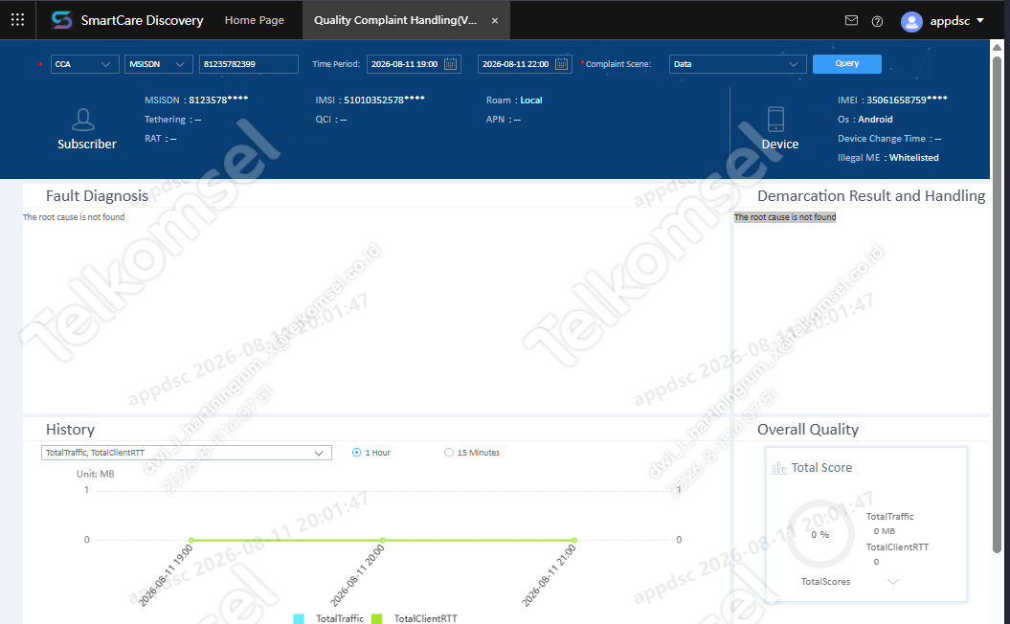
Task: Click the chart point at 2026-08-11 20:00
Action: point(383,541)
